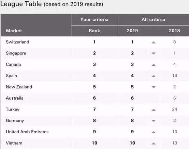The image size is (189, 149).
Task: Click Spain's upward trend arrow
Action: 154,76
